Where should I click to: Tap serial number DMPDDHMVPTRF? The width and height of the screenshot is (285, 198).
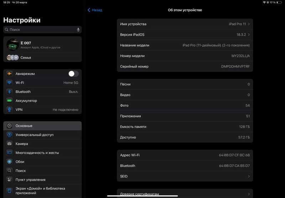(235, 67)
